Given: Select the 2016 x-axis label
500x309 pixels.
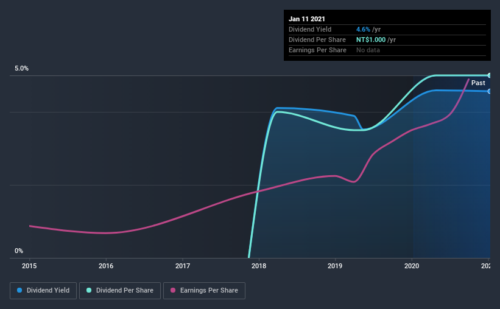Looking at the screenshot, I should (x=106, y=266).
